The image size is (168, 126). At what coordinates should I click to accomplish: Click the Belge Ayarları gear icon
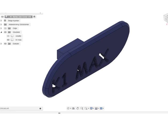(x=5, y=21)
